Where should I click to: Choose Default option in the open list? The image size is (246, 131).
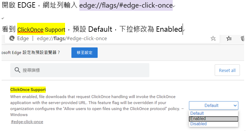[197, 113]
